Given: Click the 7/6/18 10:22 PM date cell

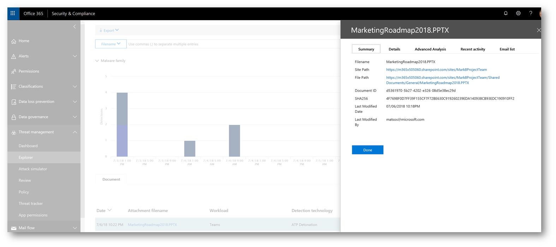Looking at the screenshot, I should point(110,225).
